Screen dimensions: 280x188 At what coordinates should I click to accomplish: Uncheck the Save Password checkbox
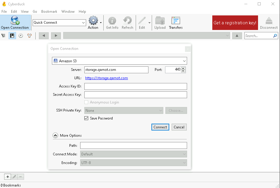(x=86, y=118)
